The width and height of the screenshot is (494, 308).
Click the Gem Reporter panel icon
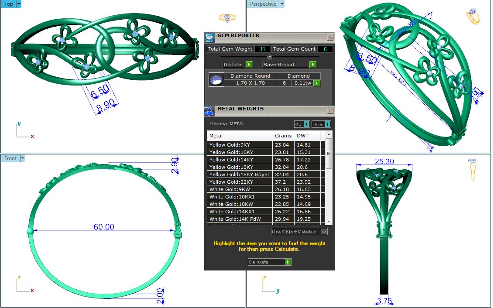click(210, 37)
